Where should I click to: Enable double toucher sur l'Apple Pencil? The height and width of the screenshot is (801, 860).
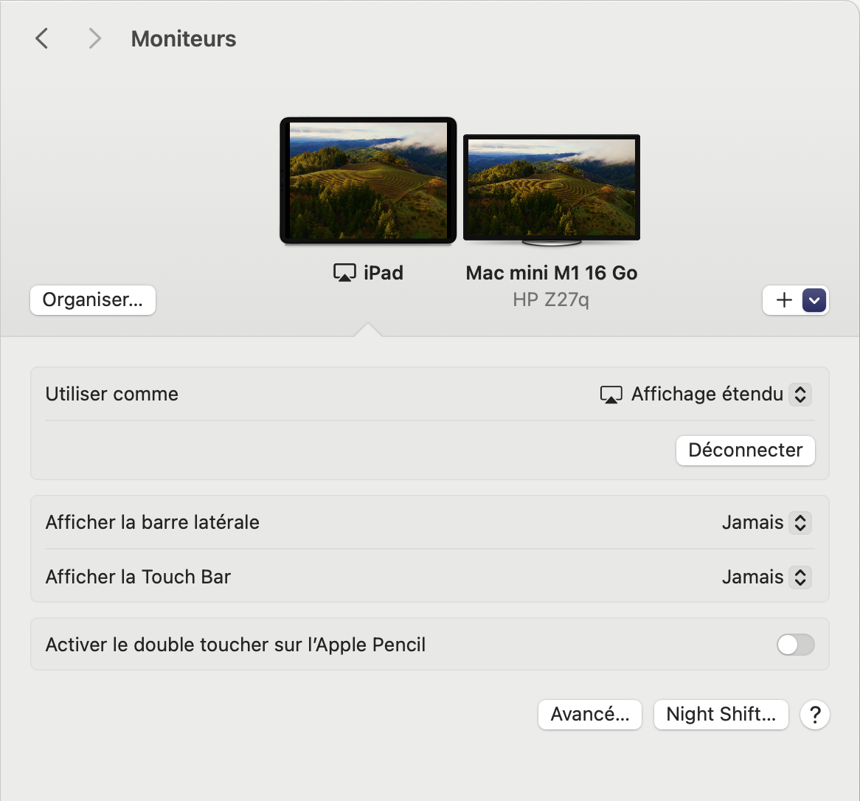(795, 645)
